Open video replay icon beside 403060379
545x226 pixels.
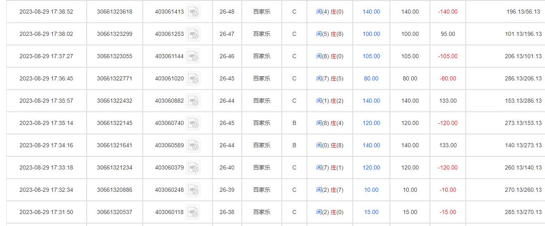tap(193, 168)
